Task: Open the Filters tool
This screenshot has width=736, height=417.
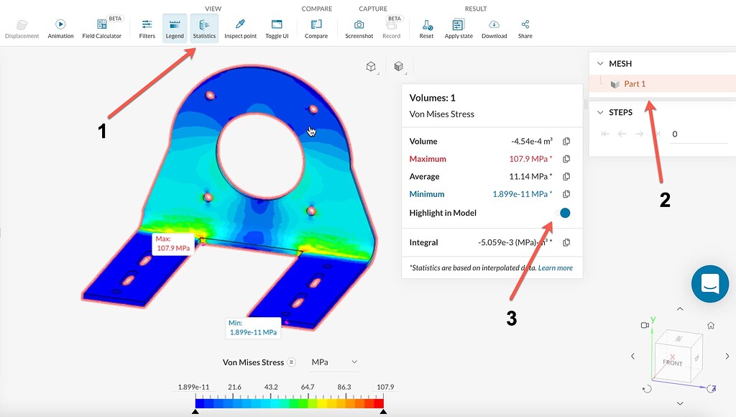Action: 147,28
